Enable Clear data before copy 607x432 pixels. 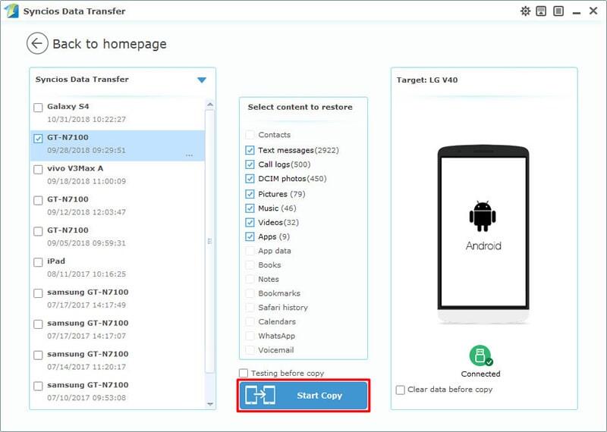tap(401, 390)
